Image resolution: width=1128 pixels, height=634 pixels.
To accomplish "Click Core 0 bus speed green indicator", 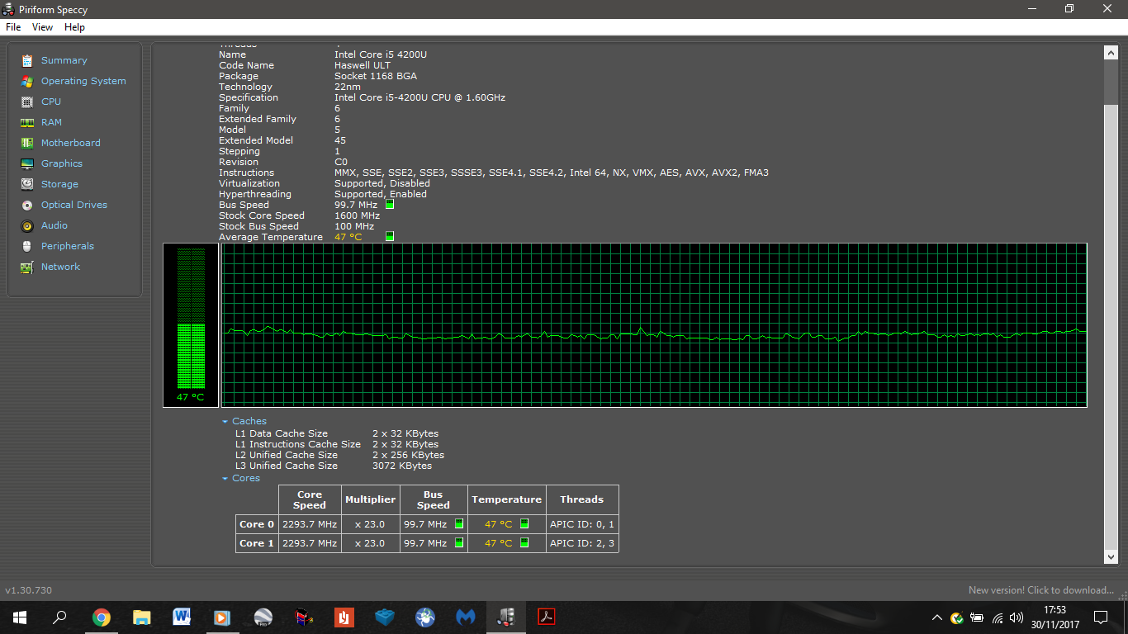I will tap(458, 523).
